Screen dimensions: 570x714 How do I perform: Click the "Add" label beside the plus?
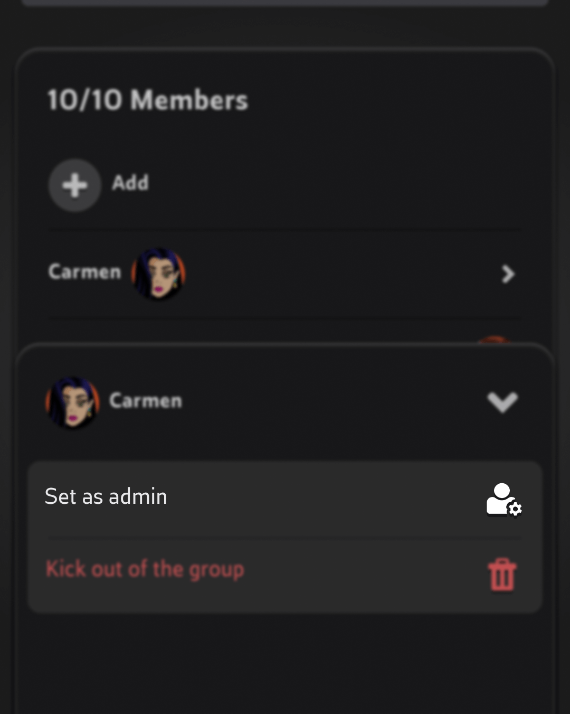[130, 183]
